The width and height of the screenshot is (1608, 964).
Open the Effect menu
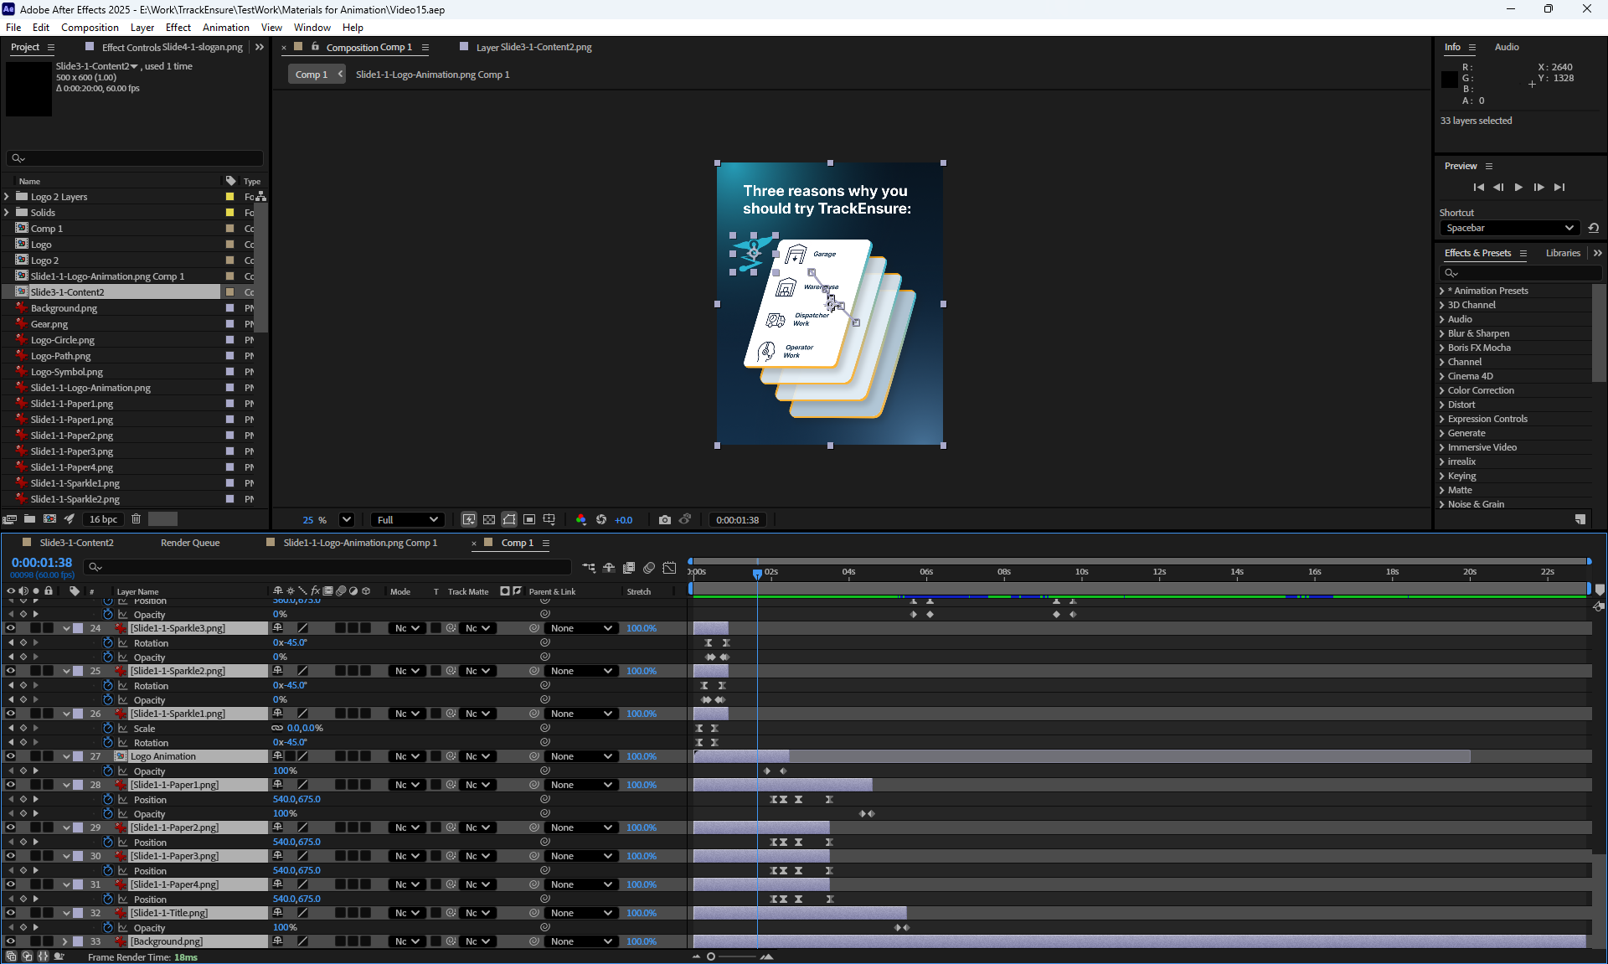coord(178,28)
